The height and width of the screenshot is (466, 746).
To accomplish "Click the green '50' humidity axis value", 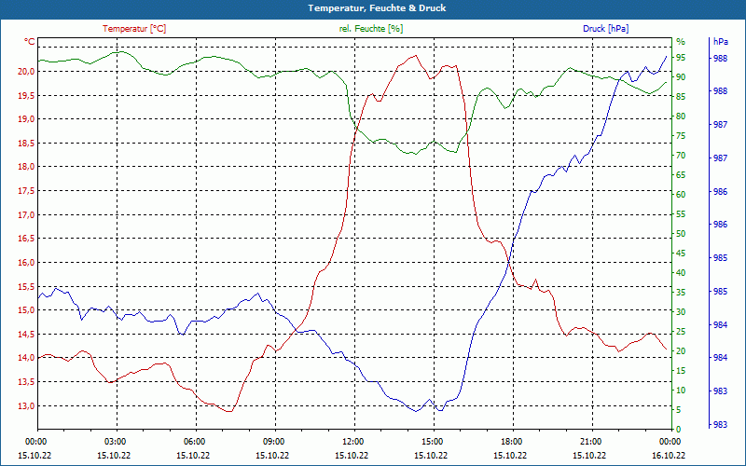I will pyautogui.click(x=681, y=234).
